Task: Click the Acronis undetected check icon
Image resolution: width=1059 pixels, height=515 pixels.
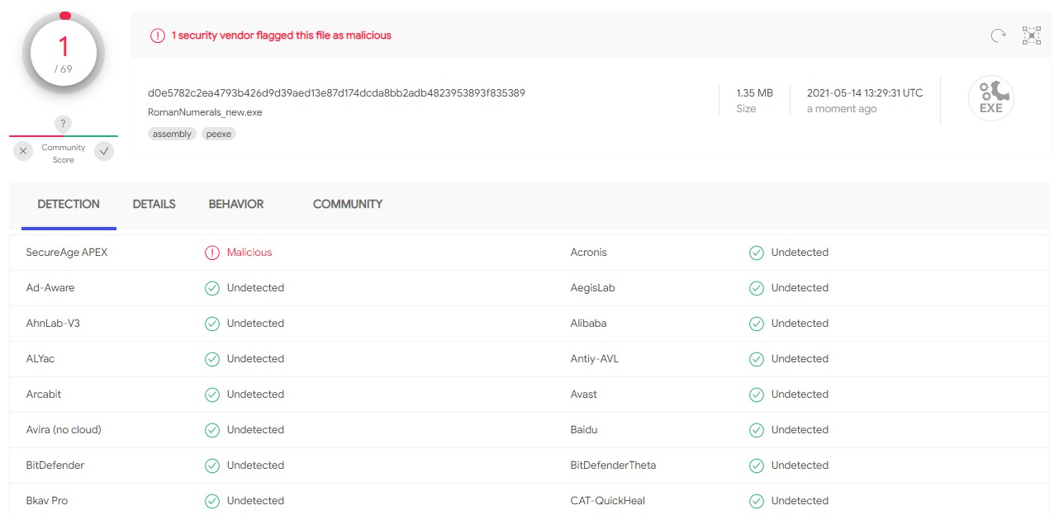Action: [756, 253]
